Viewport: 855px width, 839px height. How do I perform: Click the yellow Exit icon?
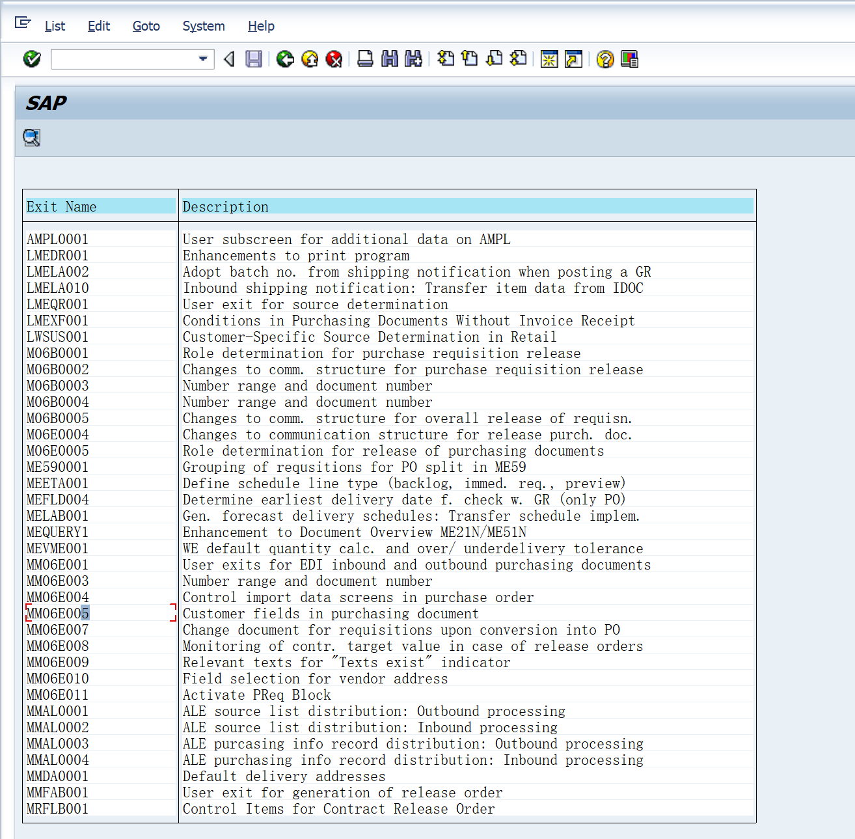pos(310,59)
